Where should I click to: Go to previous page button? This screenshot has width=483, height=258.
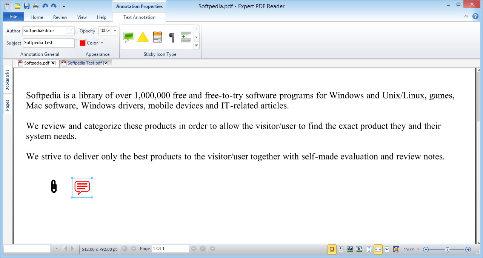(x=134, y=249)
